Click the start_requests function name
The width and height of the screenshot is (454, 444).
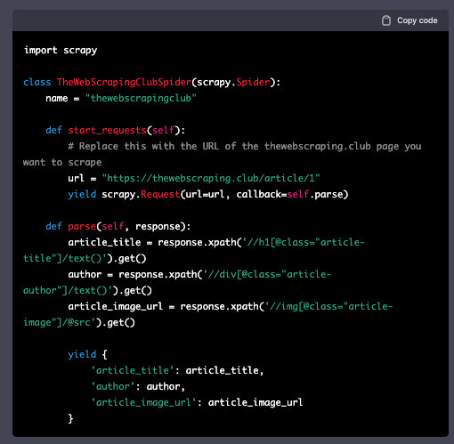(x=107, y=130)
